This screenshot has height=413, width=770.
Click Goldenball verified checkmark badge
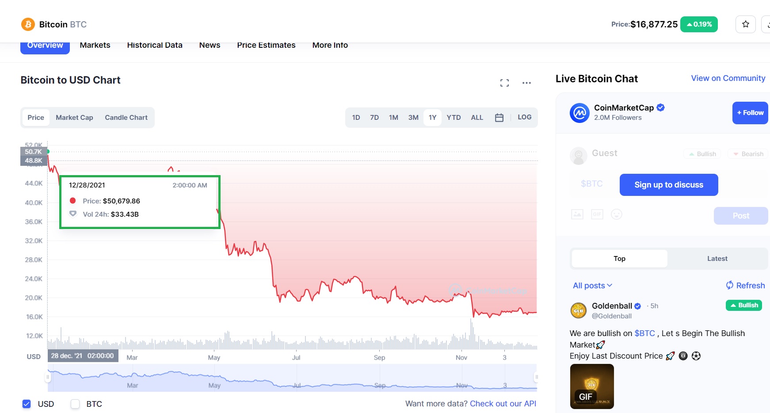click(x=638, y=306)
